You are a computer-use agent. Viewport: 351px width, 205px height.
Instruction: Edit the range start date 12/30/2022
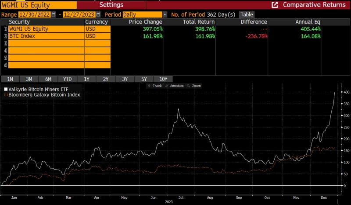(x=34, y=14)
